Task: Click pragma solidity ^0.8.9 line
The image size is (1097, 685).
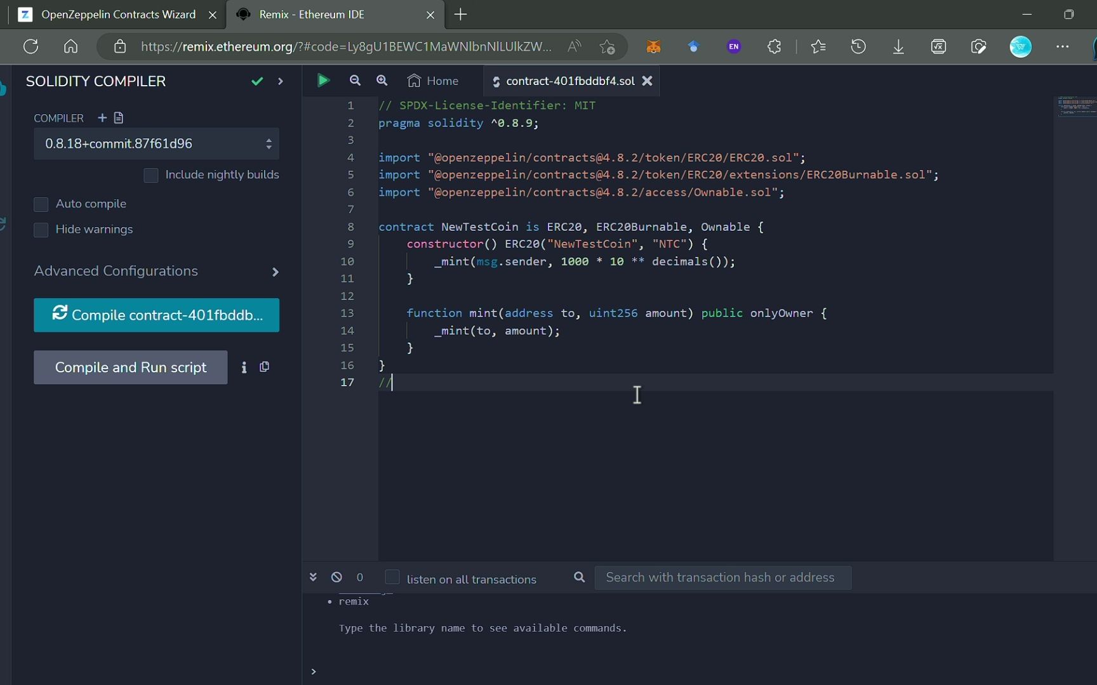Action: (458, 123)
